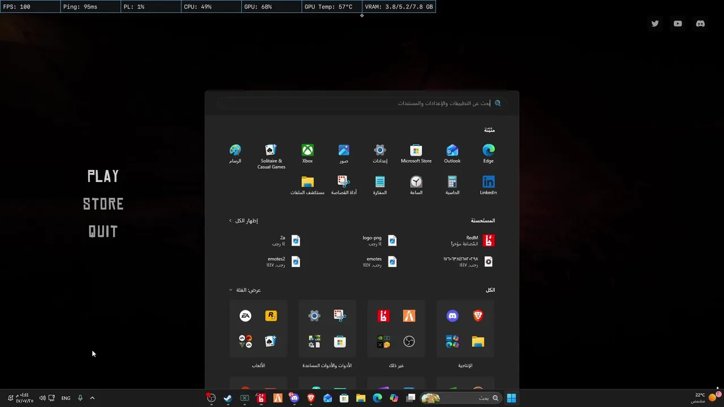The height and width of the screenshot is (407, 724).
Task: Open the pinned صور photos app
Action: [343, 153]
